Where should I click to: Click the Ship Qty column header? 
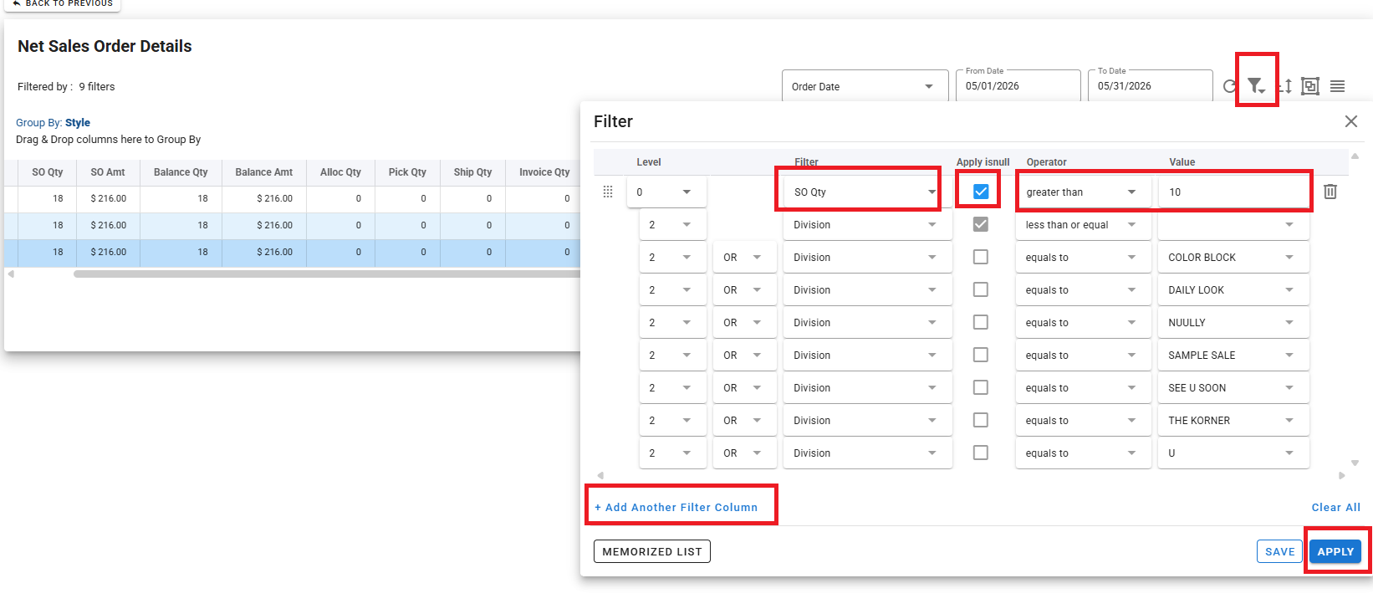[472, 172]
